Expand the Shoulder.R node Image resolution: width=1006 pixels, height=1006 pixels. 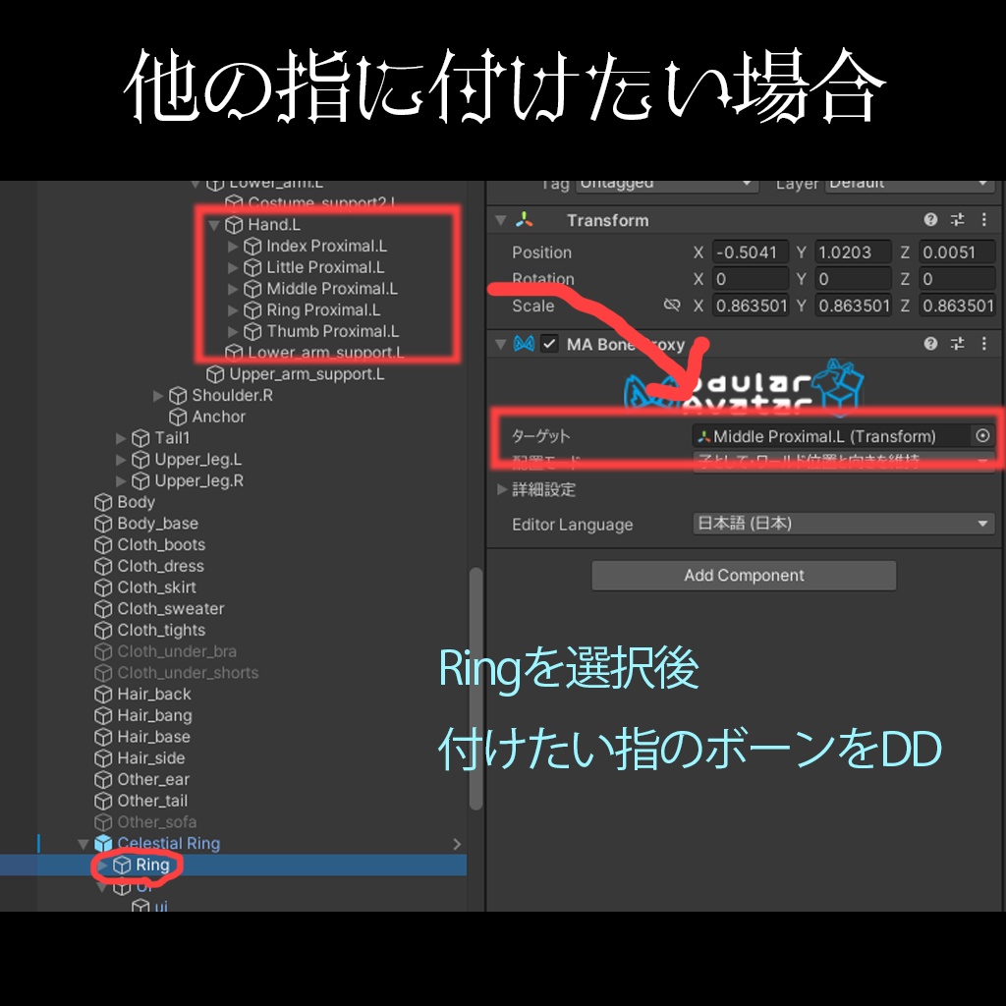158,396
